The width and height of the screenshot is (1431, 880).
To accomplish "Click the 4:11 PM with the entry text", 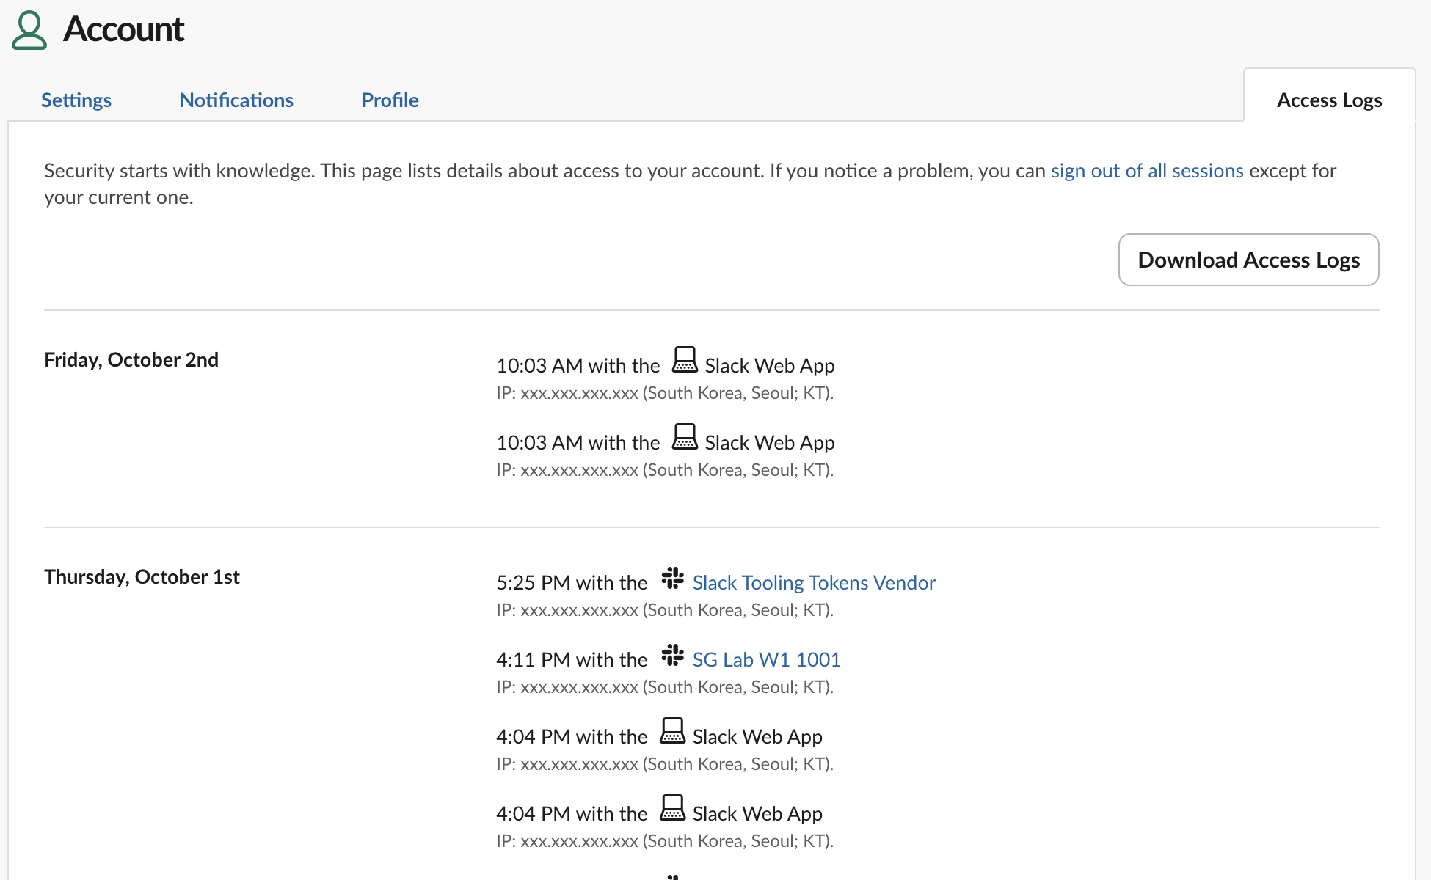I will pyautogui.click(x=572, y=659).
